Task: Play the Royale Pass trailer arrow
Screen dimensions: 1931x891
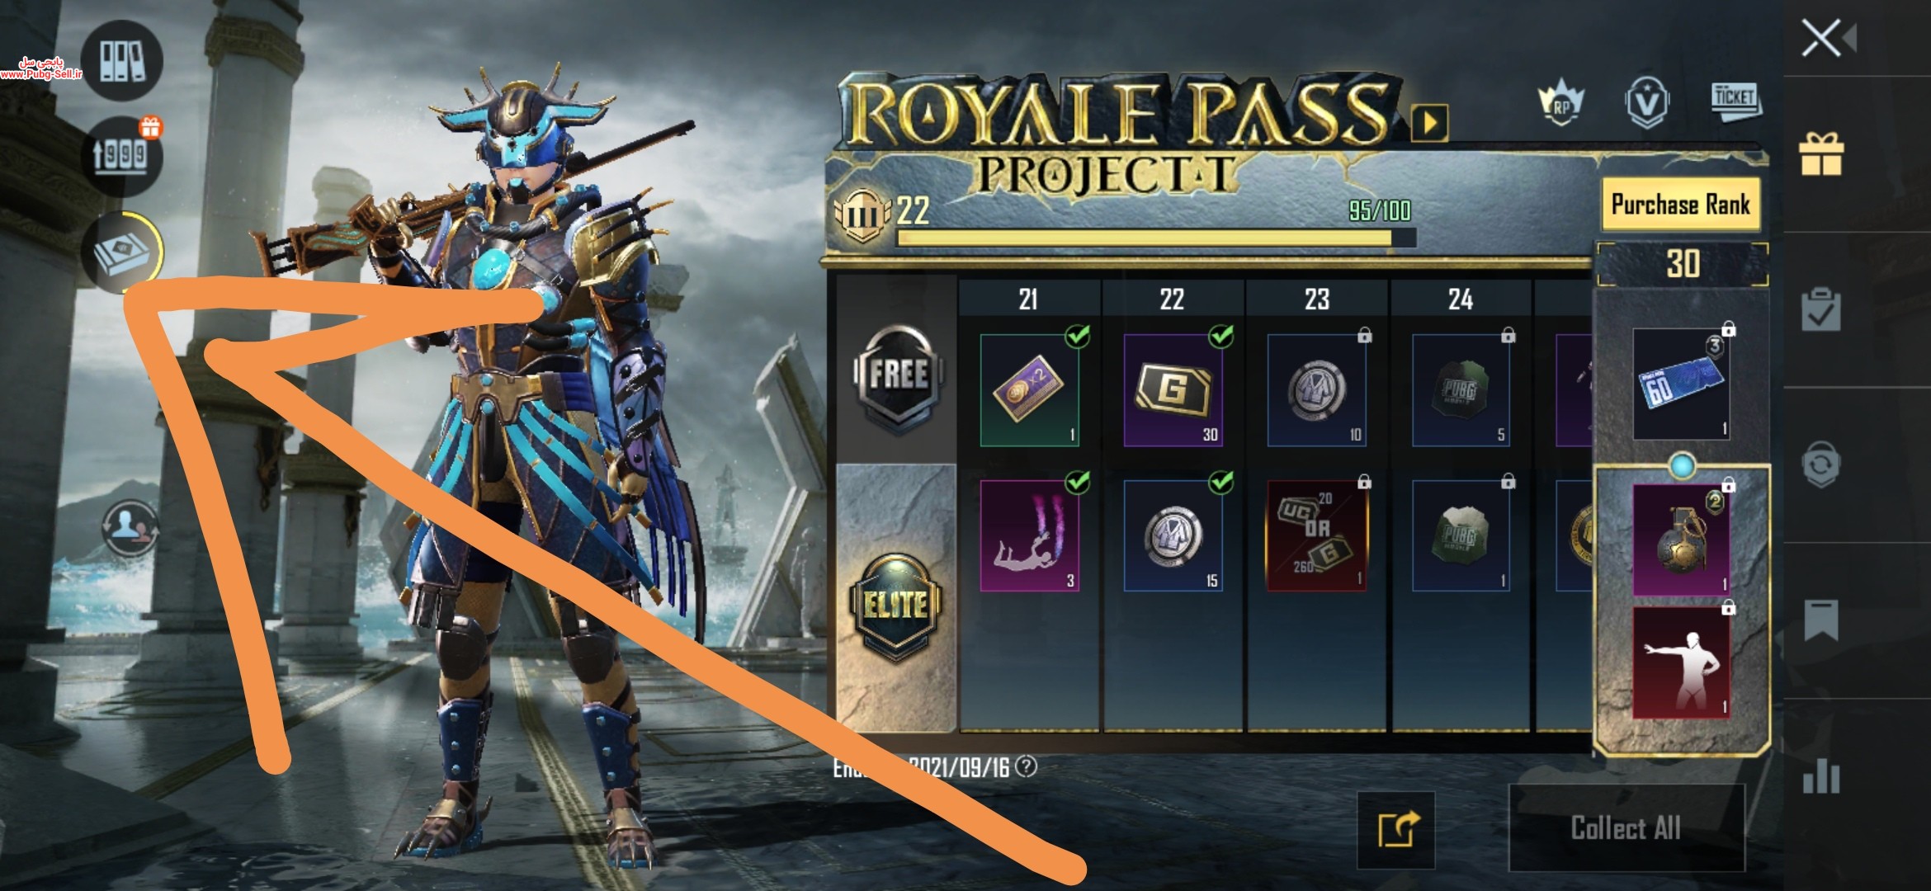Action: tap(1429, 124)
